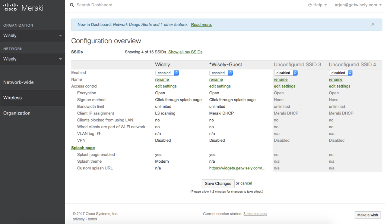Click the Modern splash theme value
The height and width of the screenshot is (224, 385).
click(162, 162)
